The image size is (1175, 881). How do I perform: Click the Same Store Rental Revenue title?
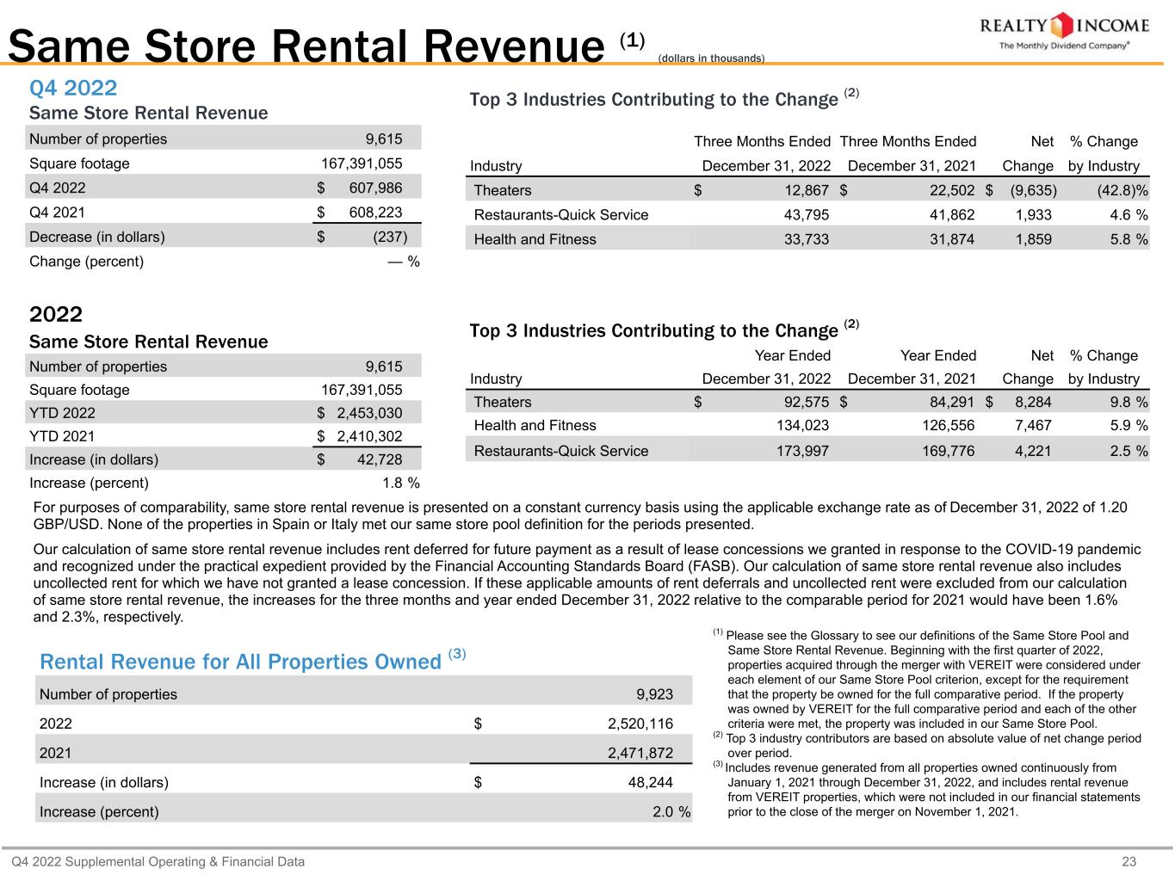click(x=306, y=45)
